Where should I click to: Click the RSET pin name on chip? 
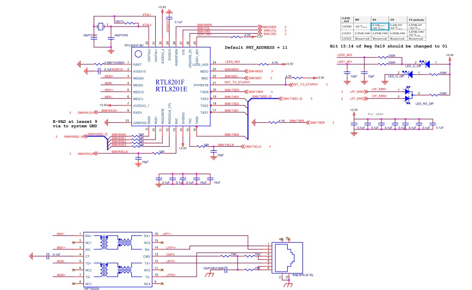coord(137,65)
